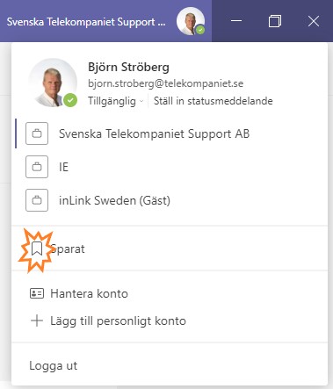Viewport: 333px width, 389px height.
Task: Open the Tillgänglig status dropdown
Action: click(116, 101)
